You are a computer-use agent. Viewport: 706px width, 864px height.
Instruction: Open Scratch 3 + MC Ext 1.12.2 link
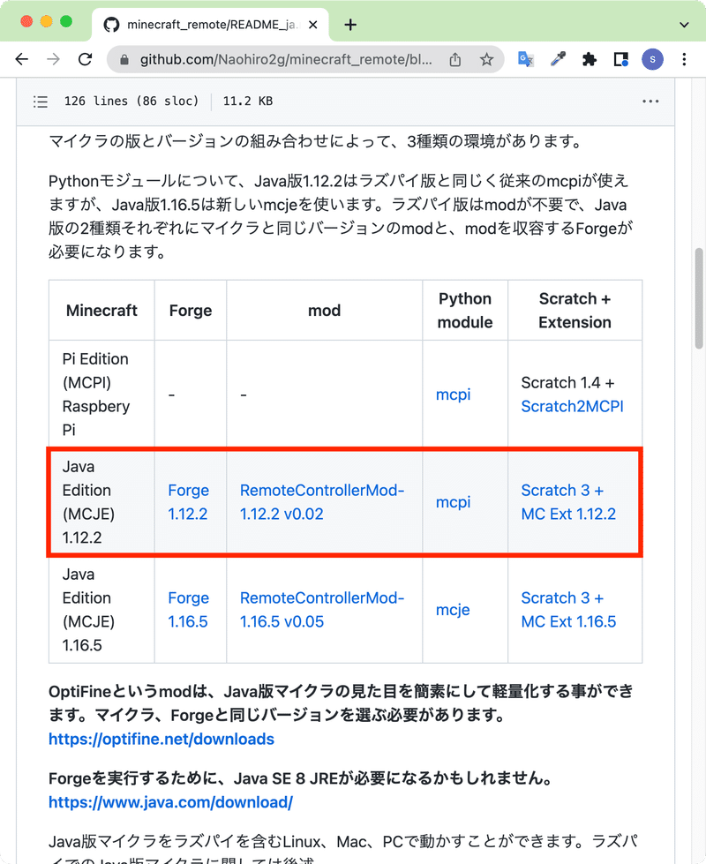pyautogui.click(x=568, y=502)
